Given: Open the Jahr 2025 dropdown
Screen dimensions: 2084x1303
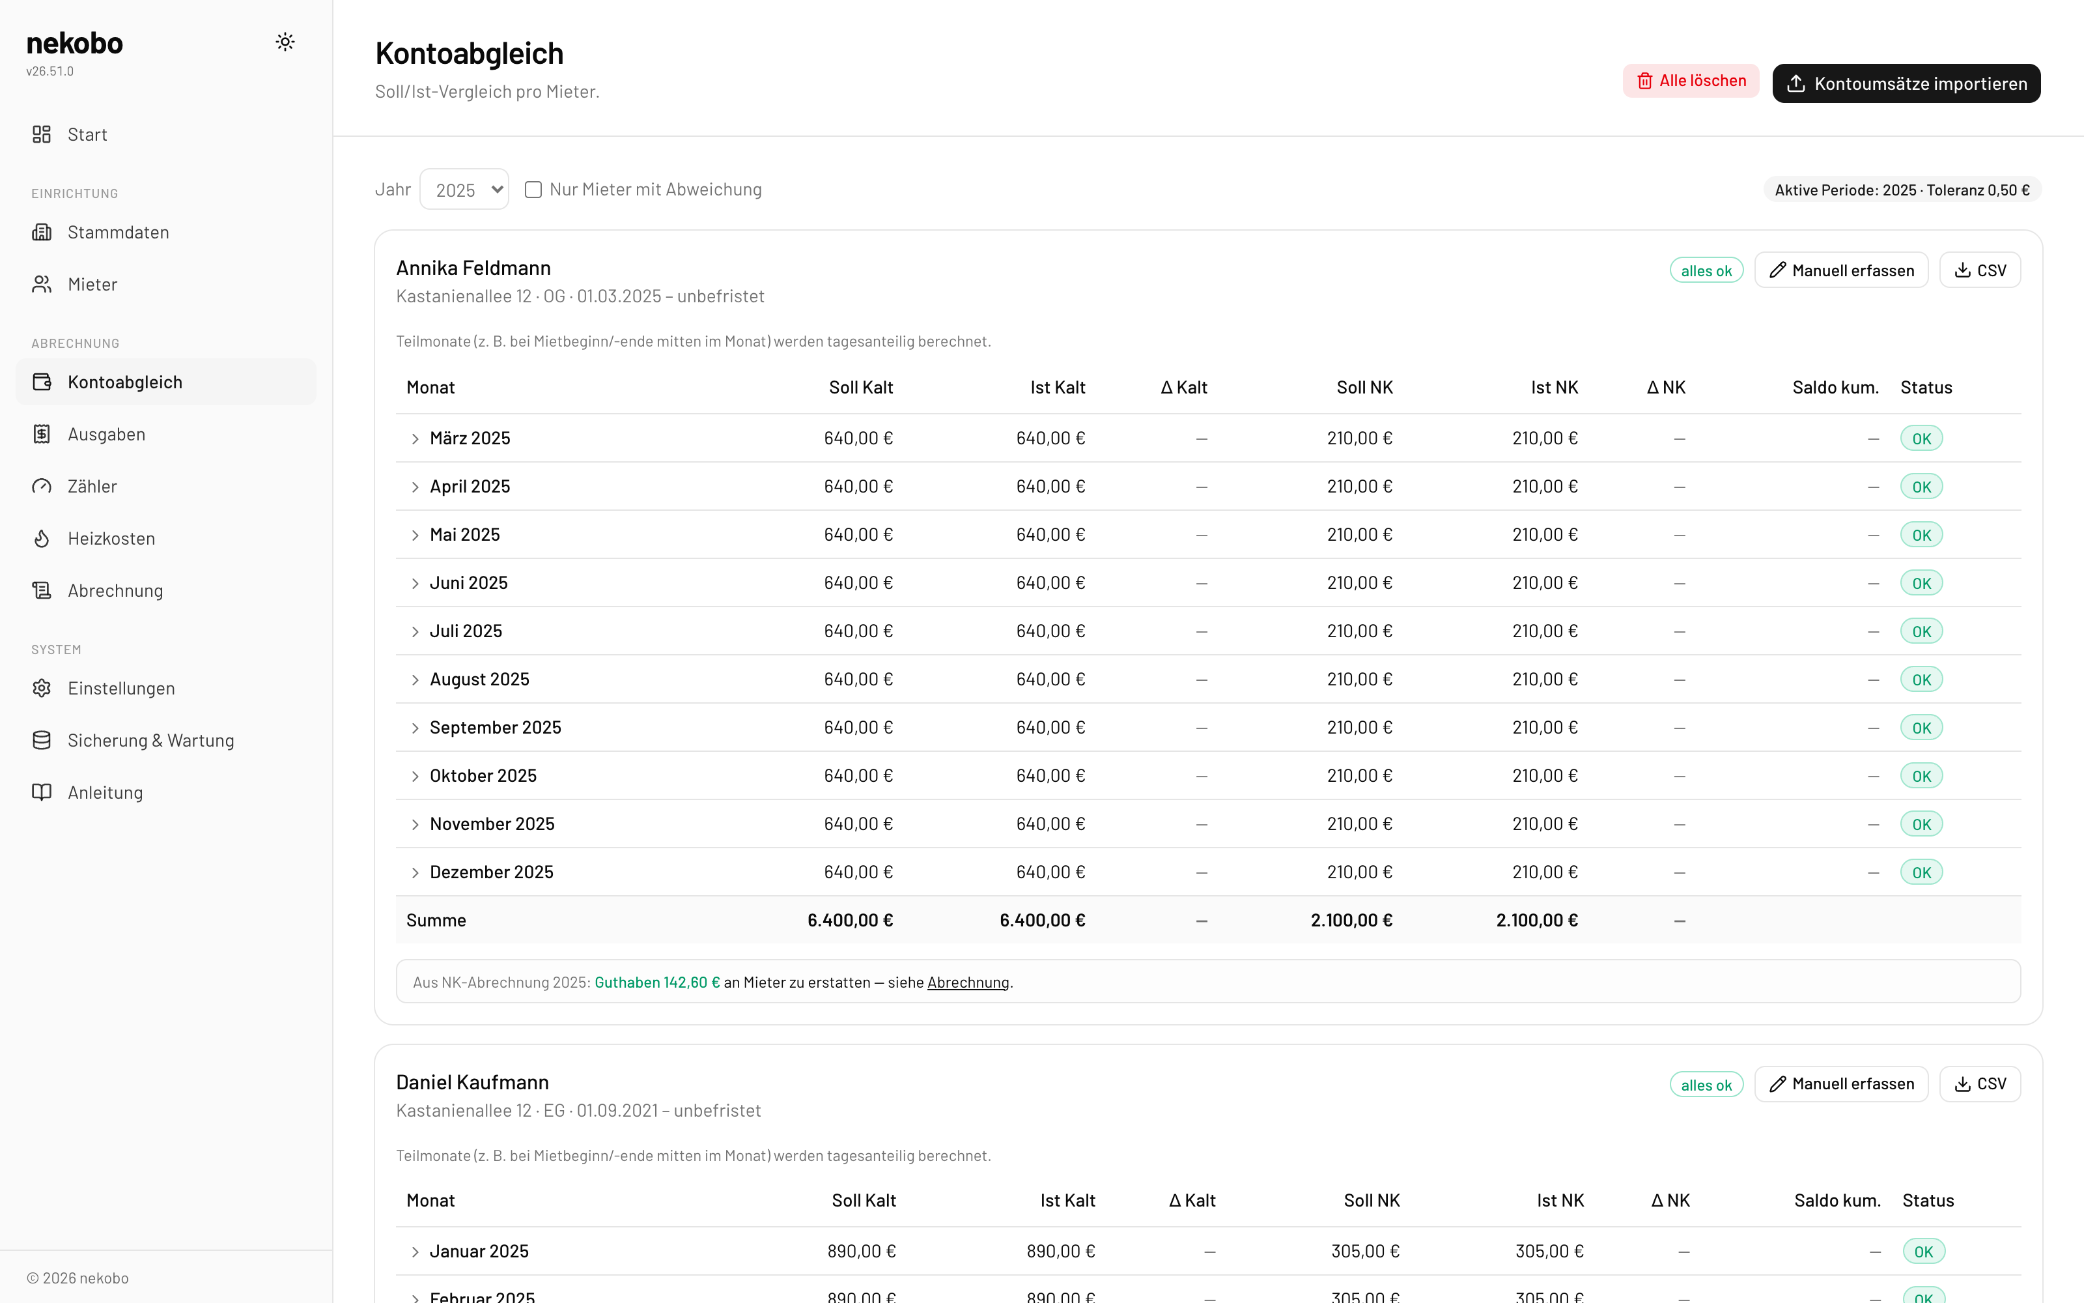Looking at the screenshot, I should [464, 190].
